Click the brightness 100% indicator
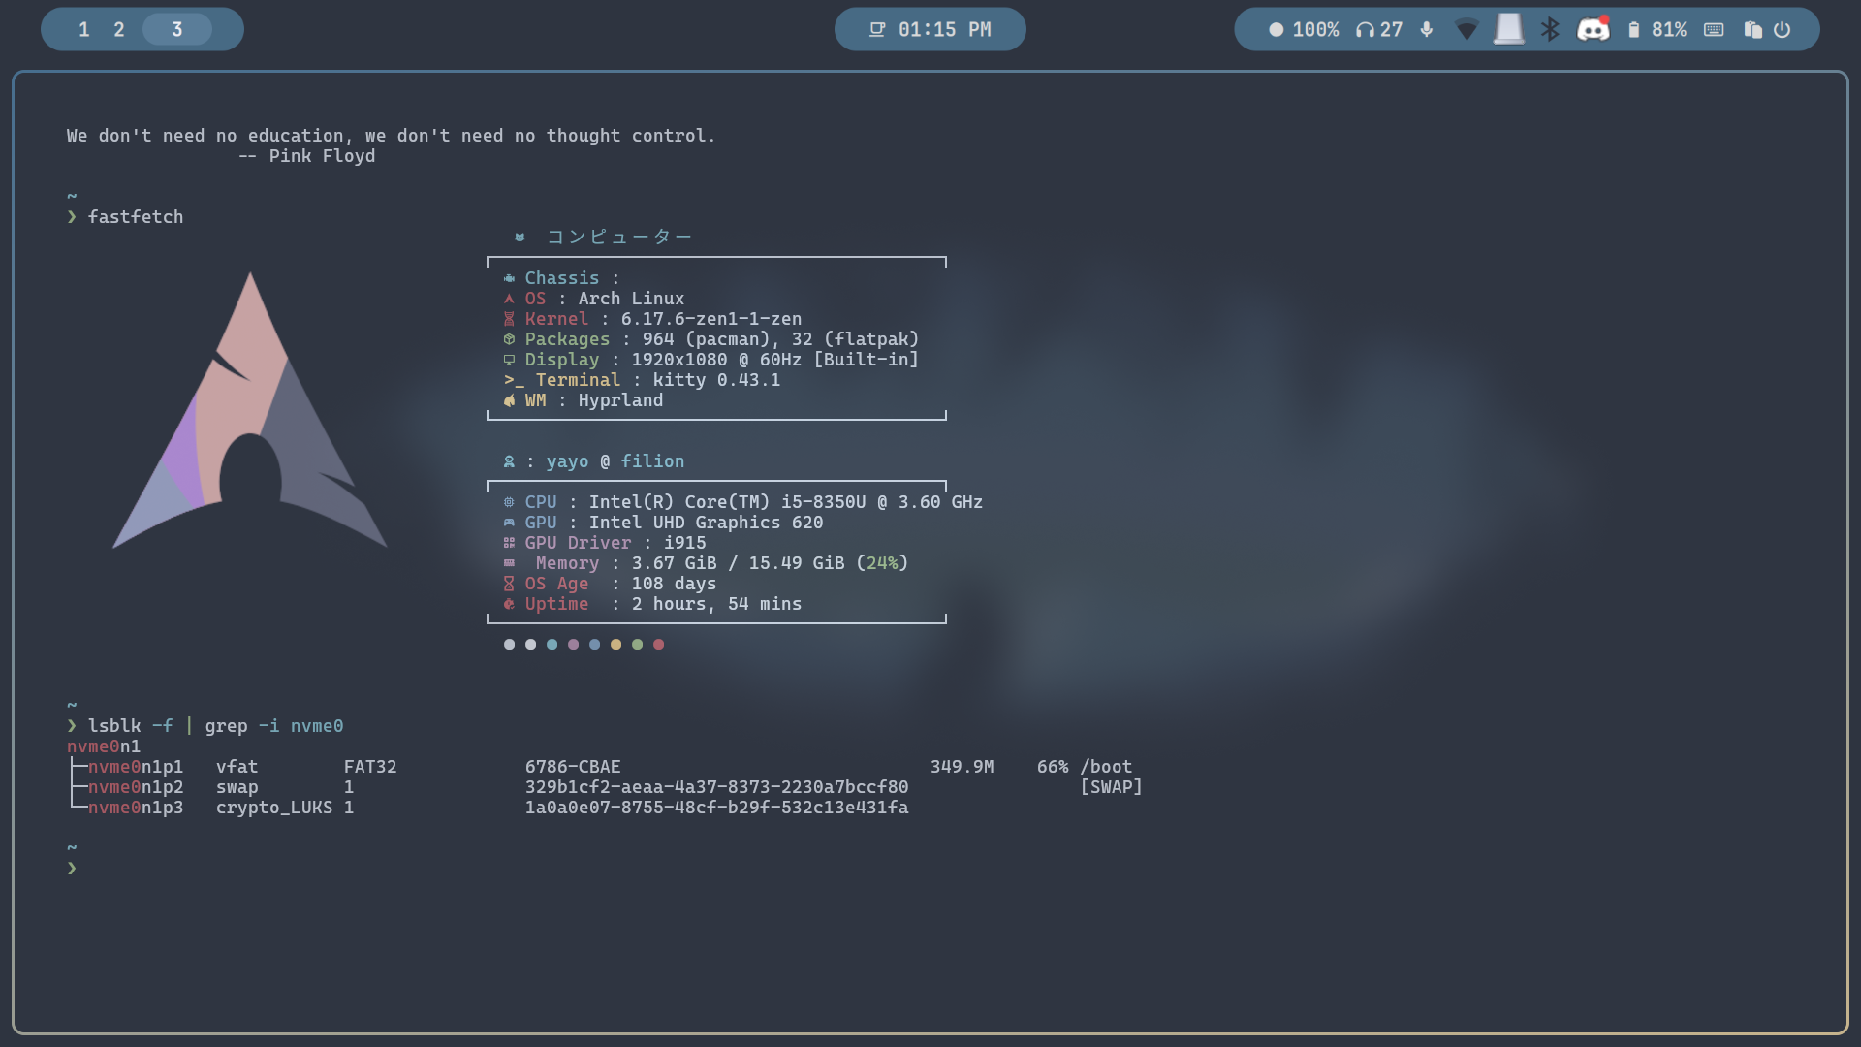1861x1047 pixels. click(1304, 30)
